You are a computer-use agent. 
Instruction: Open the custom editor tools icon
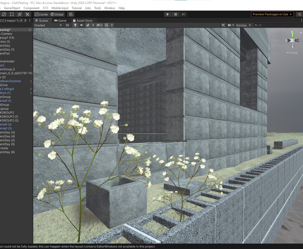(x=28, y=14)
